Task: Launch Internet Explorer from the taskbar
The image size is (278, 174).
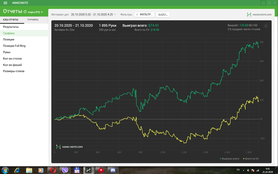Action: pos(17,170)
